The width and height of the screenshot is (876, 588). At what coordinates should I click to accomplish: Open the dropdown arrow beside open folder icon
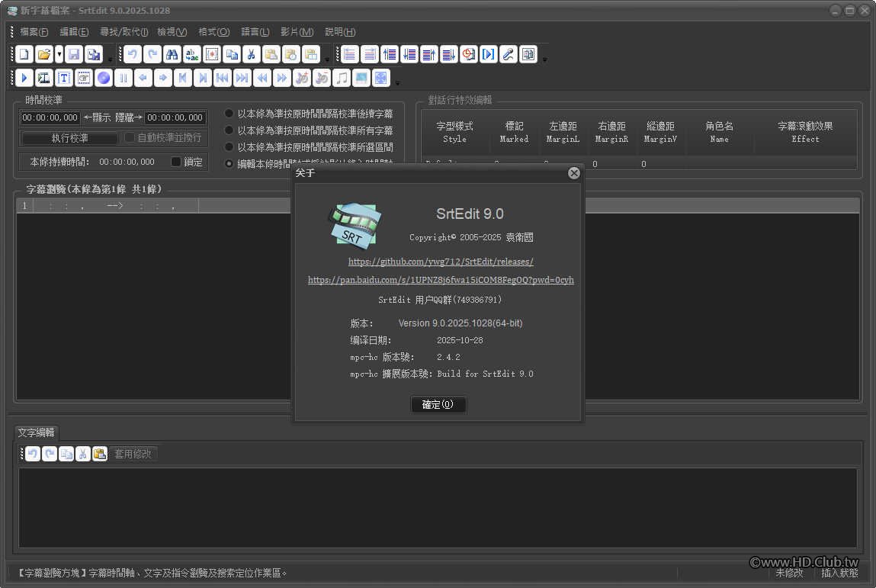point(59,54)
